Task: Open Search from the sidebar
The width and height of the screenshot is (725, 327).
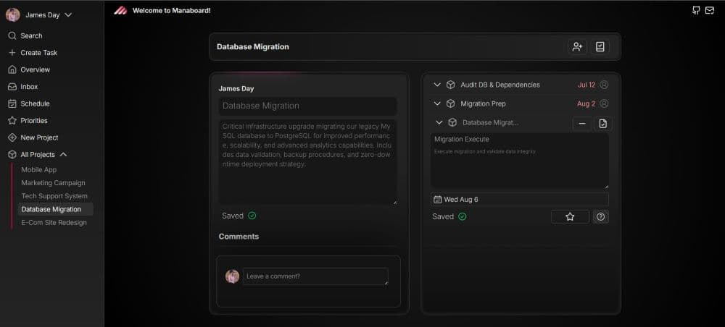Action: (x=31, y=35)
